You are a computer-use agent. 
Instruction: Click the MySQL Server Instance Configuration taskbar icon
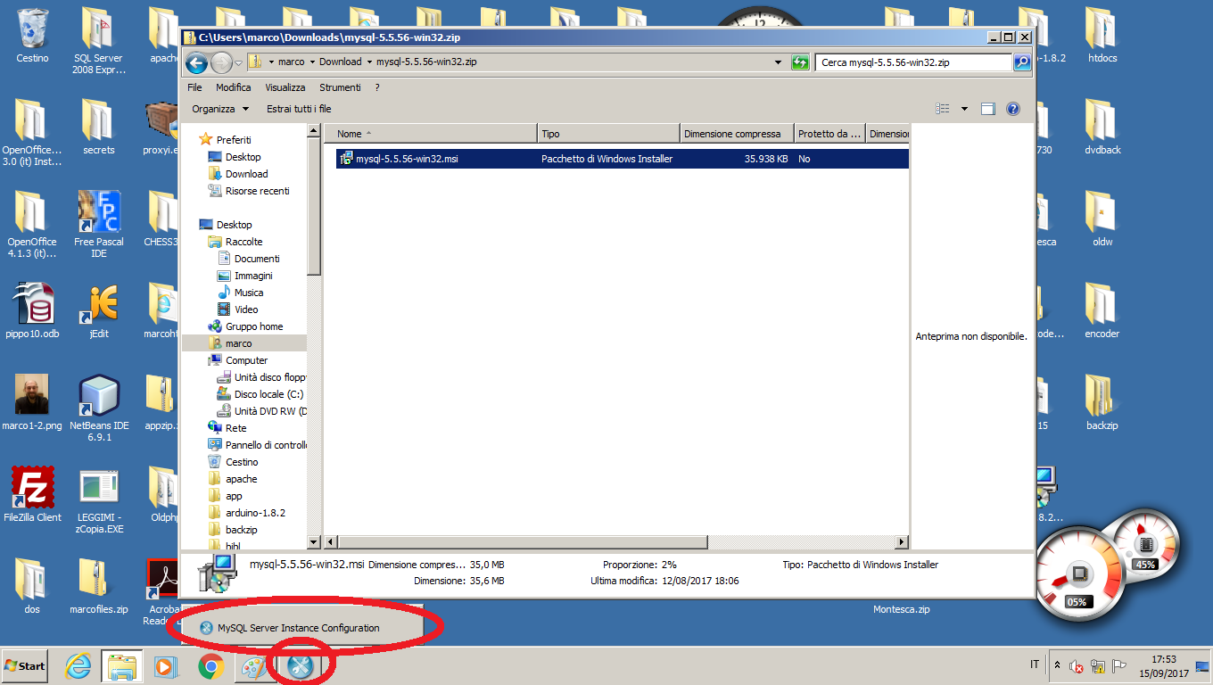301,666
